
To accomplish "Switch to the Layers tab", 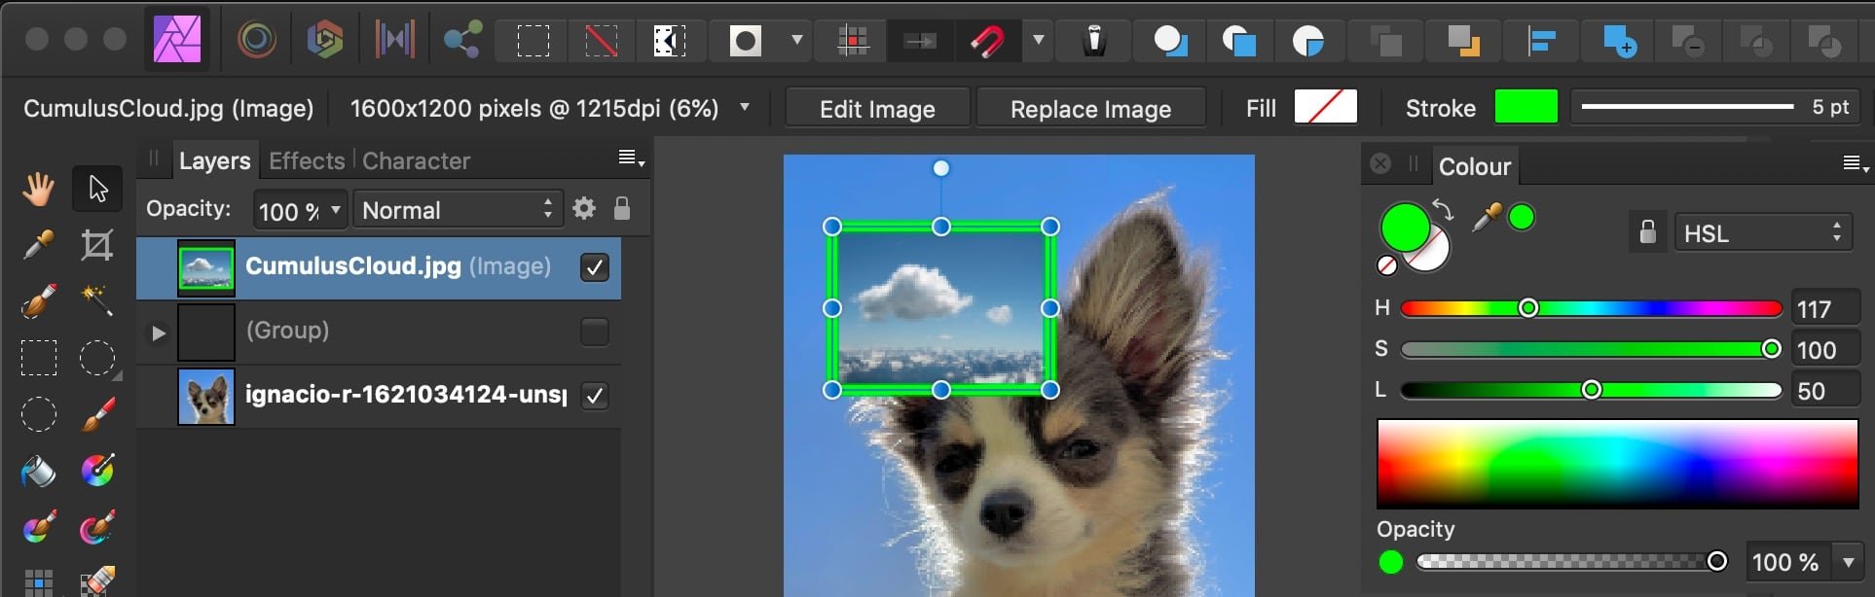I will (x=214, y=161).
